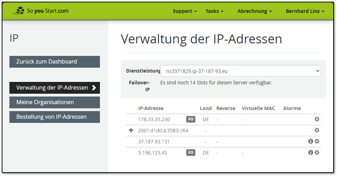Go back via Zurück zum Dashboard
The height and width of the screenshot is (176, 337).
pos(55,62)
